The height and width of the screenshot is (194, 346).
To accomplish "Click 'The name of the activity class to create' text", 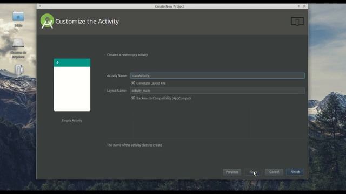I will (x=135, y=145).
